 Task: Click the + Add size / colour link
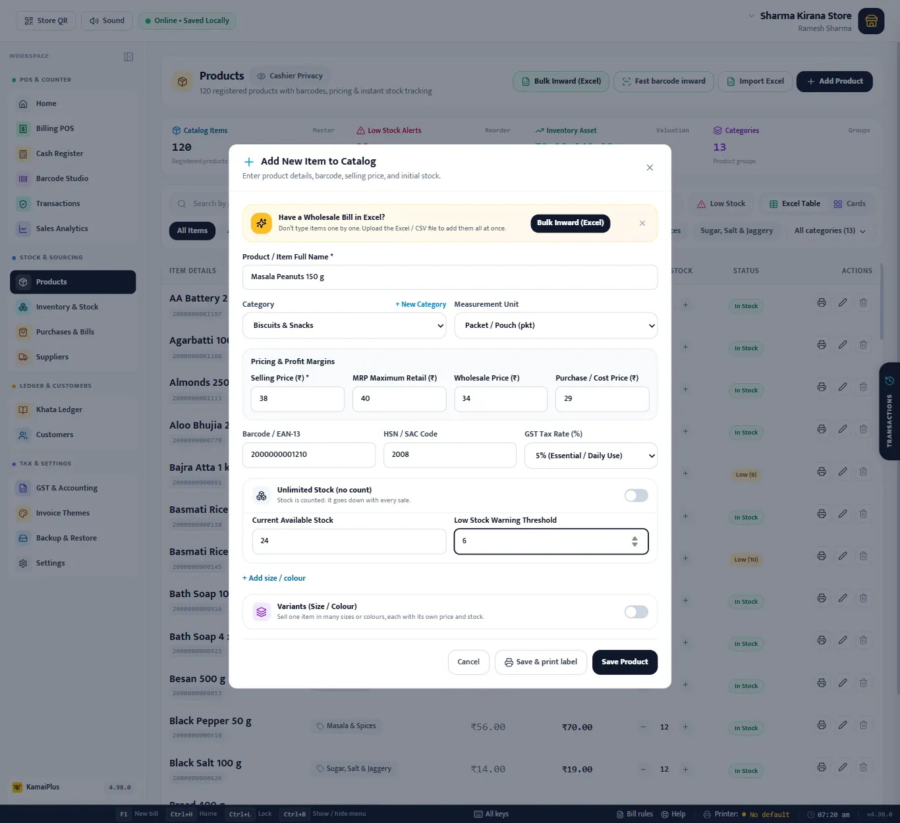pos(274,578)
